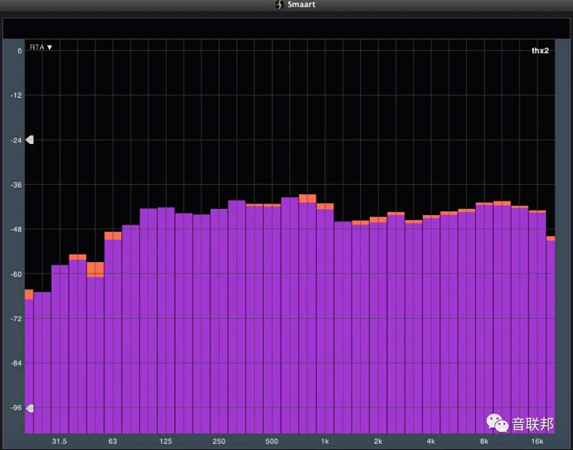Screen dimensions: 573x450
Task: Click the 16k frequency axis label
Action: (537, 441)
